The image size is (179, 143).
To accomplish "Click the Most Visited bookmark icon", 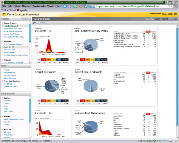I will coord(2,10).
